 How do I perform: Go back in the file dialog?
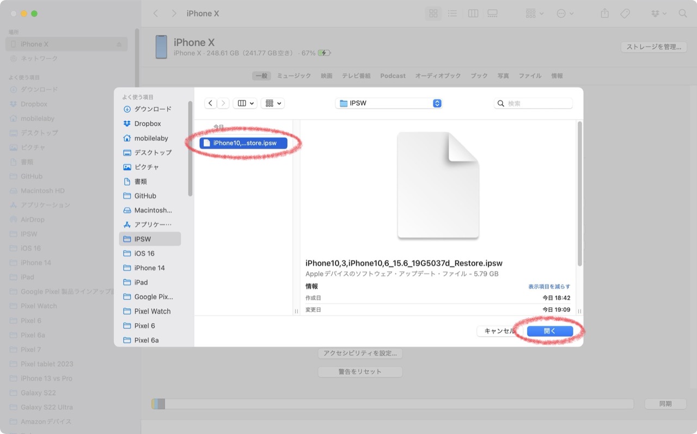point(211,103)
